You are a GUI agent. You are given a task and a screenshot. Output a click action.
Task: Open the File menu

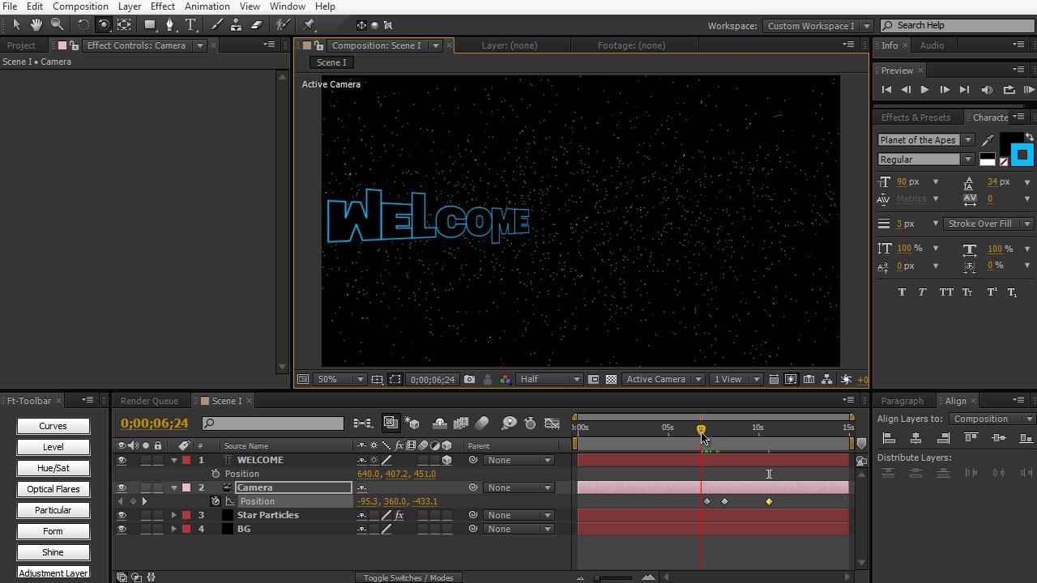pyautogui.click(x=10, y=6)
